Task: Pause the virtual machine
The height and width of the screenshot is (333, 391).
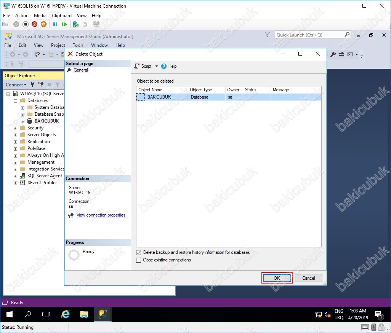Action: click(x=55, y=24)
